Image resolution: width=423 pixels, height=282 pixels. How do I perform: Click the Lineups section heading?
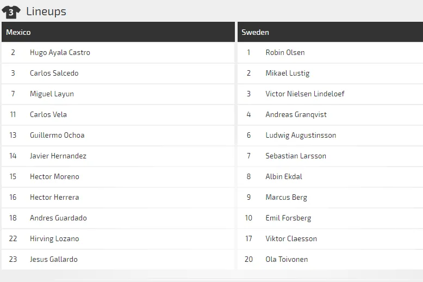46,11
